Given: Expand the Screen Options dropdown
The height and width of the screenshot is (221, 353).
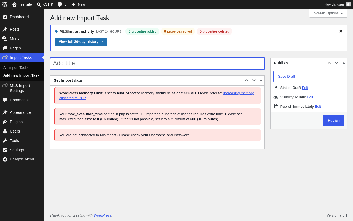Looking at the screenshot, I should [x=328, y=13].
